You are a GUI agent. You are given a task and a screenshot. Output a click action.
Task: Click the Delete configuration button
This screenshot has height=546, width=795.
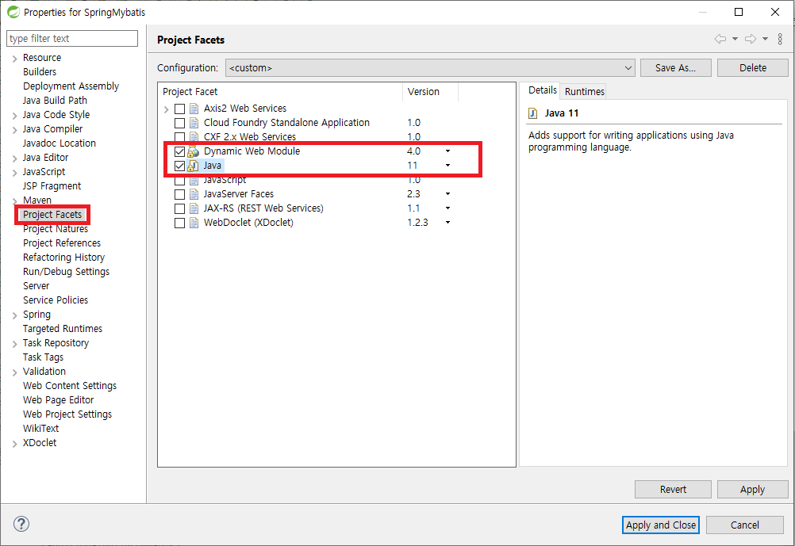tap(752, 68)
